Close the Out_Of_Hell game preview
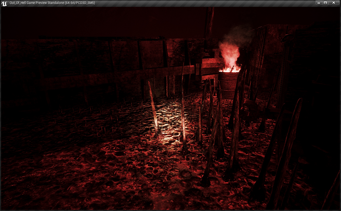341x211 pixels. (334, 3)
